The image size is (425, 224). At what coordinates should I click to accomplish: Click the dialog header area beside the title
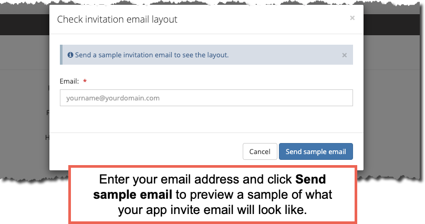263,19
